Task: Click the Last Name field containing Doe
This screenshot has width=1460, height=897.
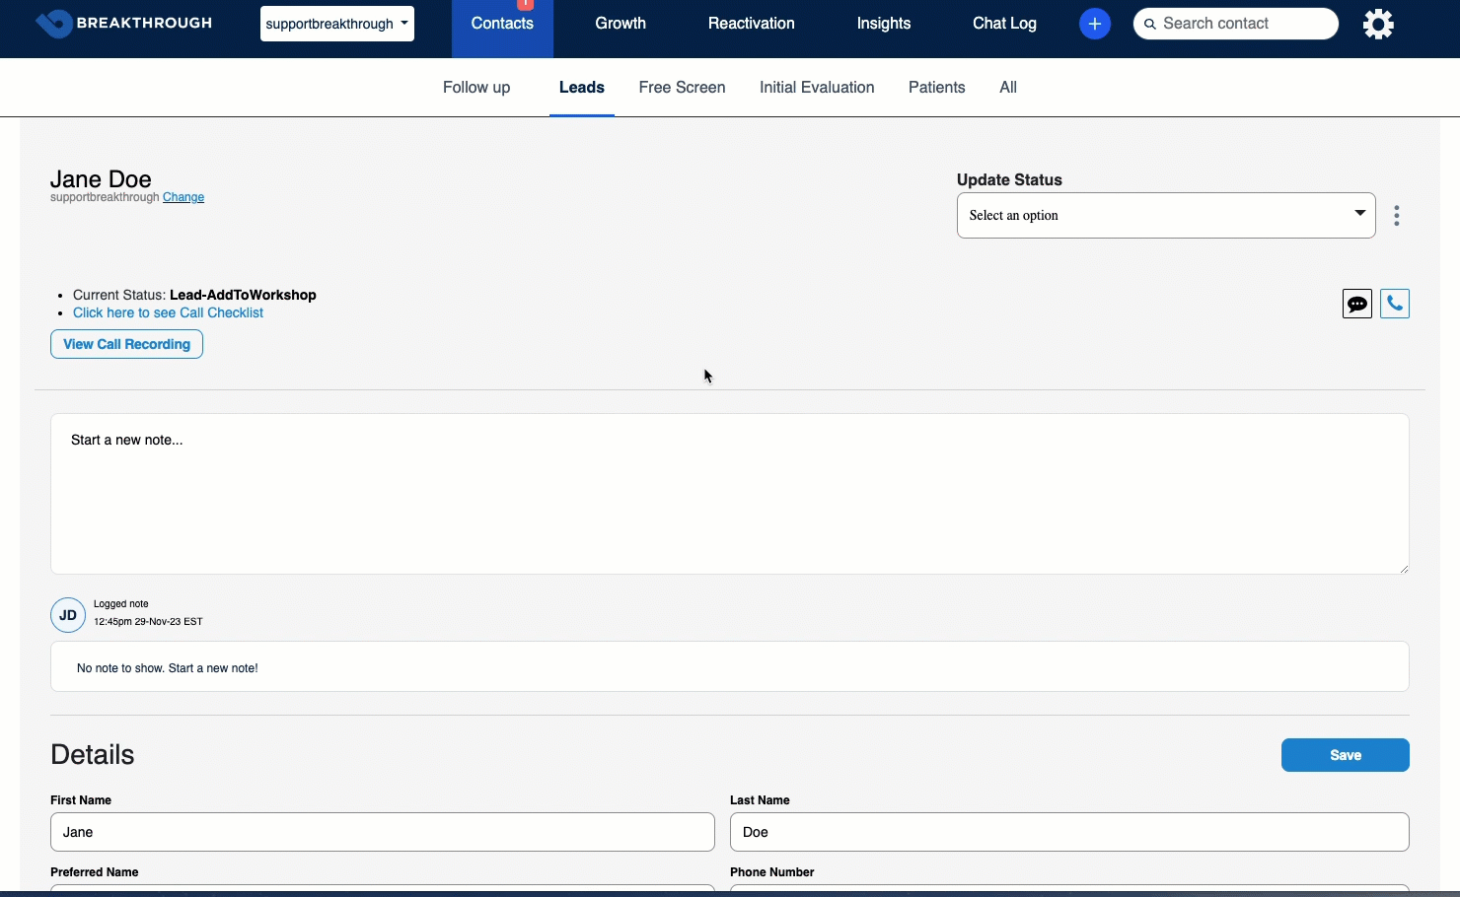Action: click(x=1069, y=832)
